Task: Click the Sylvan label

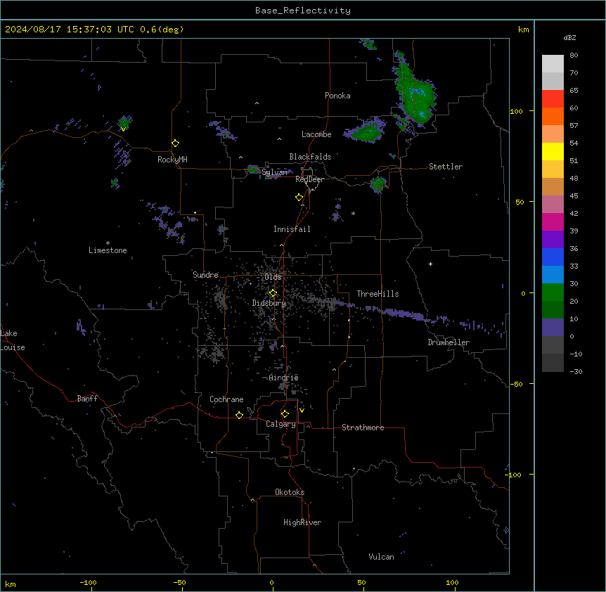Action: [x=274, y=172]
